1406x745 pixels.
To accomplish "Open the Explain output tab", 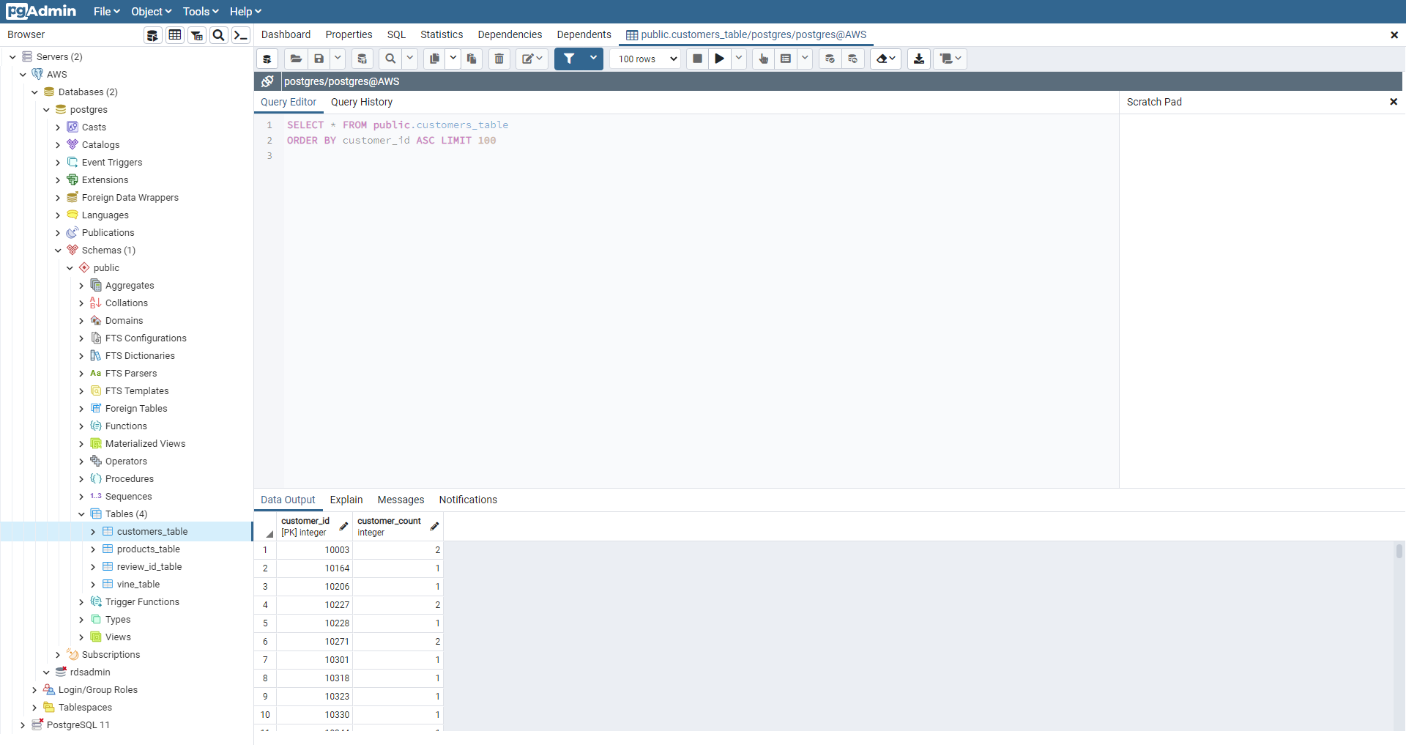I will click(x=346, y=500).
